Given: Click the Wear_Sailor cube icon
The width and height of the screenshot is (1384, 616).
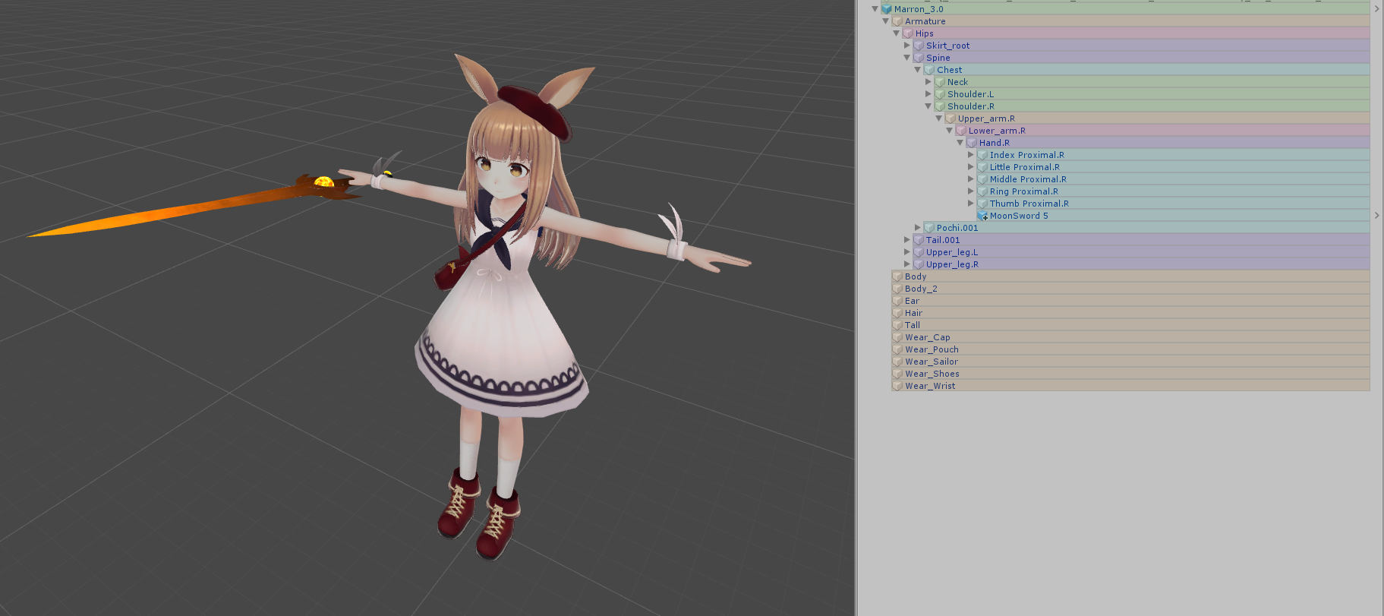Looking at the screenshot, I should [897, 362].
